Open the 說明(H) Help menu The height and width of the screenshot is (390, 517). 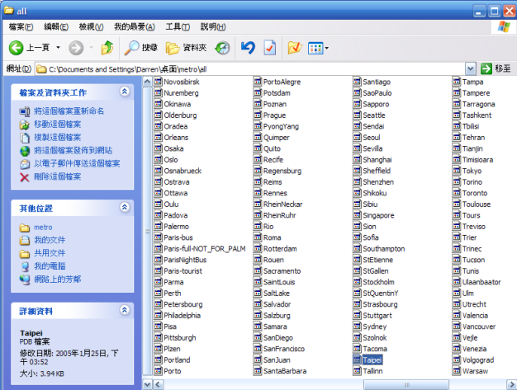213,27
